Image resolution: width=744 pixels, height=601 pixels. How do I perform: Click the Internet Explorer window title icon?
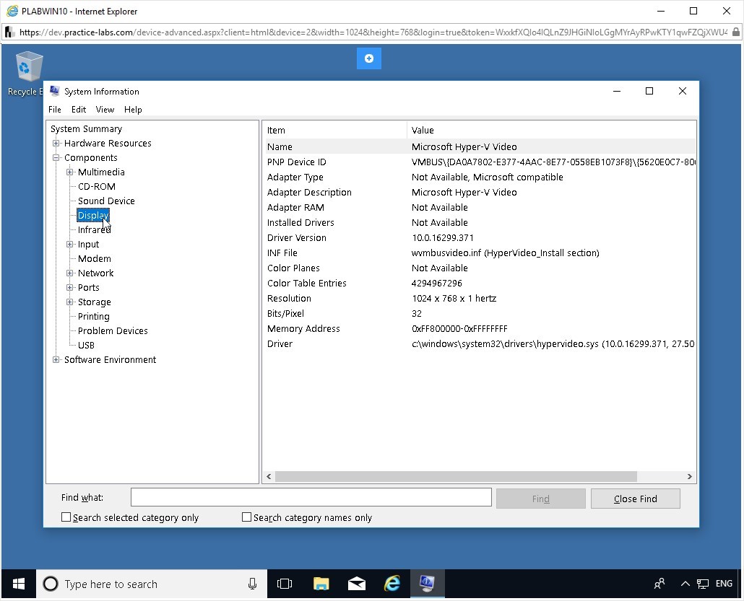[x=12, y=11]
